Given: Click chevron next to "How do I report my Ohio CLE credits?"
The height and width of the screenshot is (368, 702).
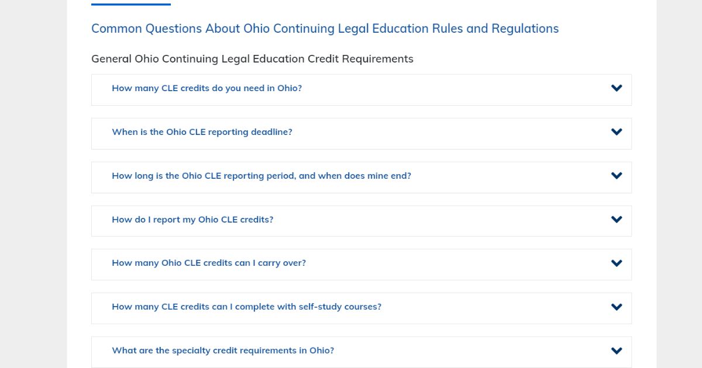Looking at the screenshot, I should point(617,220).
